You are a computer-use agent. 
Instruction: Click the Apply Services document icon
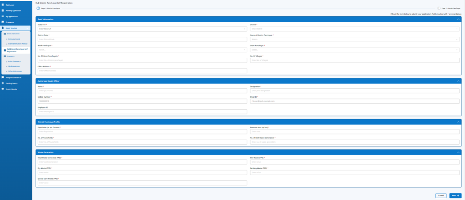pos(3,28)
